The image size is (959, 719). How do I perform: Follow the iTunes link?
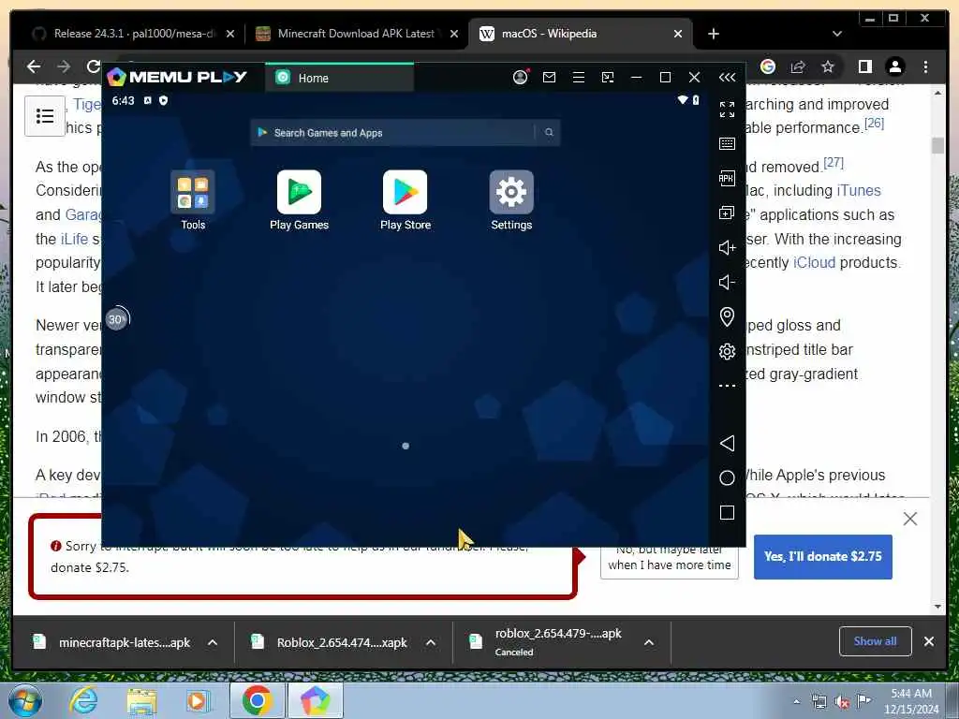pos(858,190)
